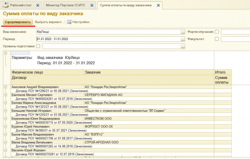Click the Рабочий стол tab desk icon

5,5
